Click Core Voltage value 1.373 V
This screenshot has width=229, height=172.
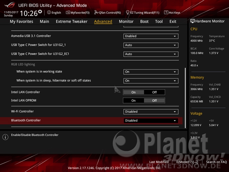213,53
